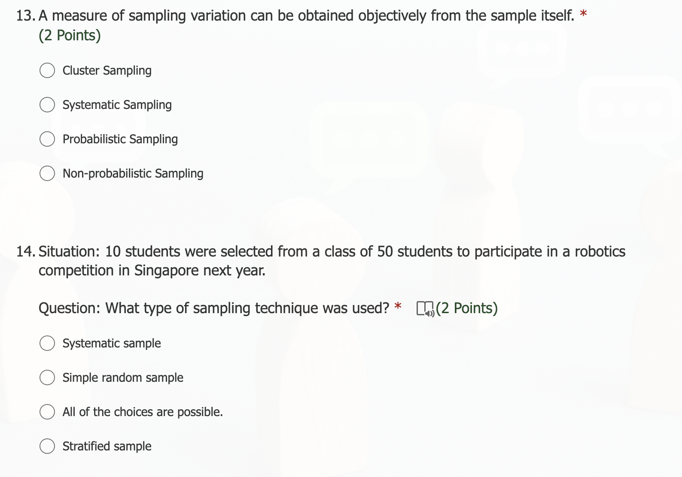Select Systematic sample for question 14
This screenshot has width=682, height=477.
point(47,343)
